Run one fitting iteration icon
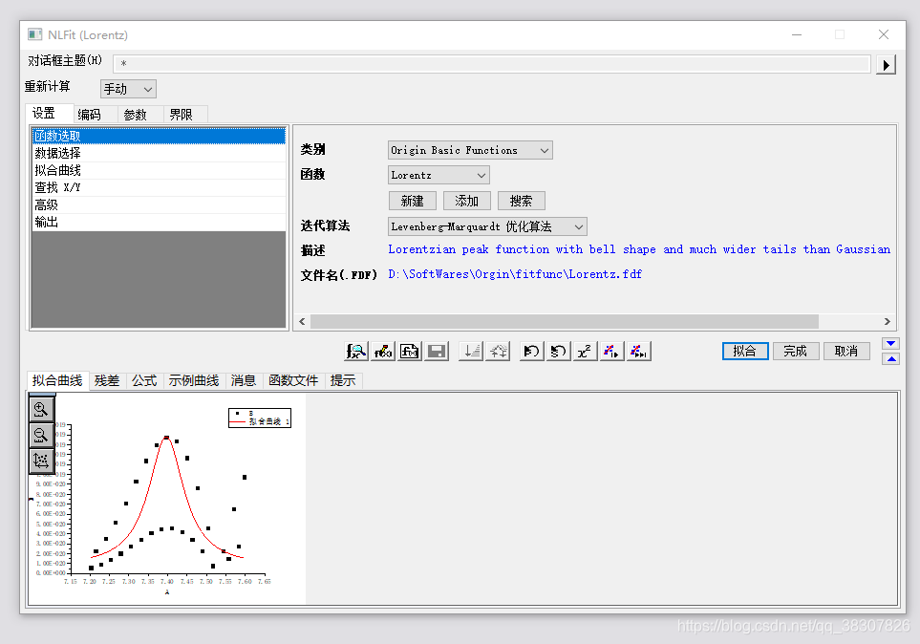 click(x=612, y=351)
